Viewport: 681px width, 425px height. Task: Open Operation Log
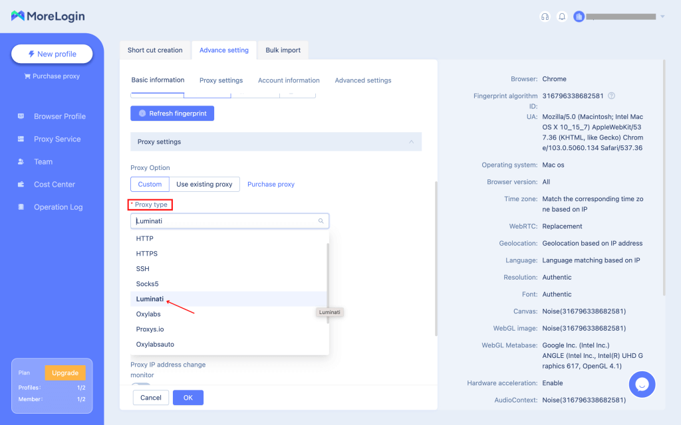[x=59, y=207]
